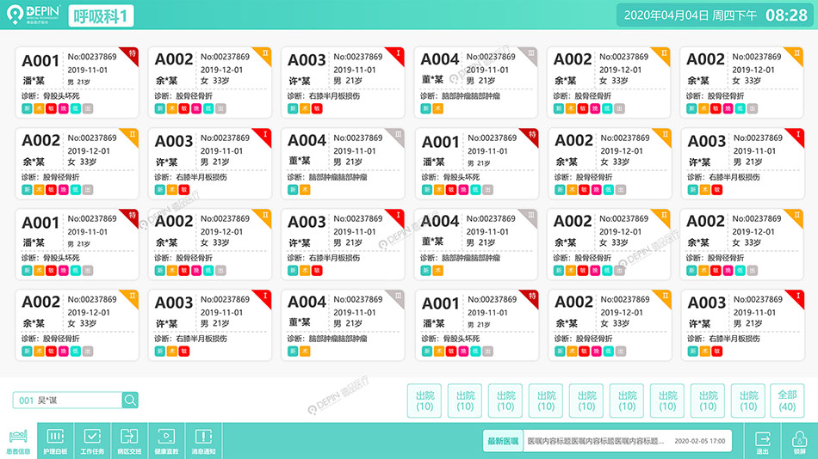The image size is (818, 459).
Task: Go to 工作任务 work tasks
Action: coord(92,440)
